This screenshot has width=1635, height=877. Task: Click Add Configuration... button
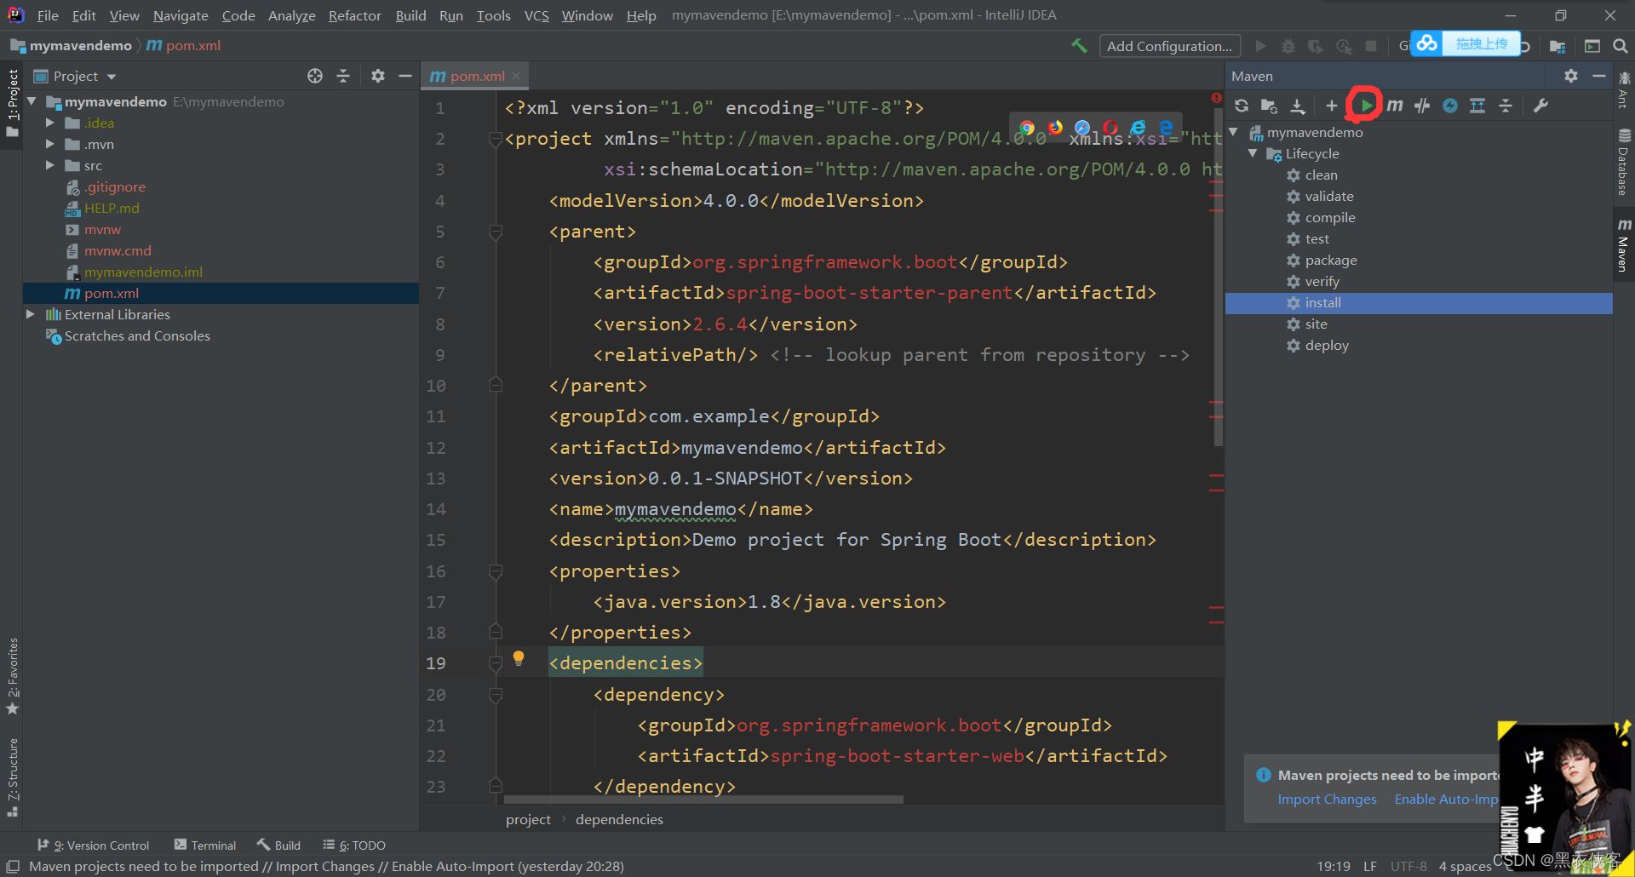(x=1169, y=46)
